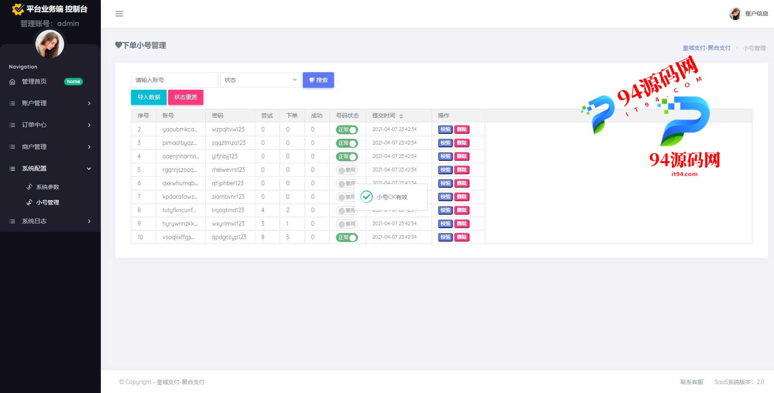Click 校验 for vsoqkxffgji row
The height and width of the screenshot is (393, 774).
445,237
